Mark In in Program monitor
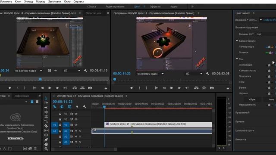This screenshot has width=276, height=155. tap(140, 88)
